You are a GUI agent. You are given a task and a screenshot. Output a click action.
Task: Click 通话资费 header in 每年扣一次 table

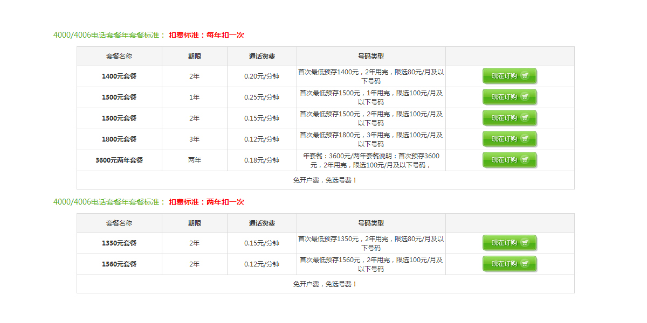(262, 56)
